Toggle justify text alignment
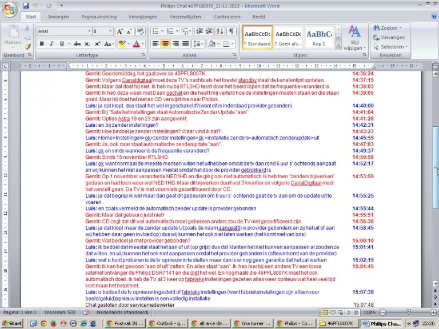 click(x=185, y=43)
